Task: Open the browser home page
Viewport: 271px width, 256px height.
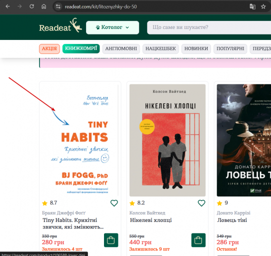Action: tap(43, 6)
